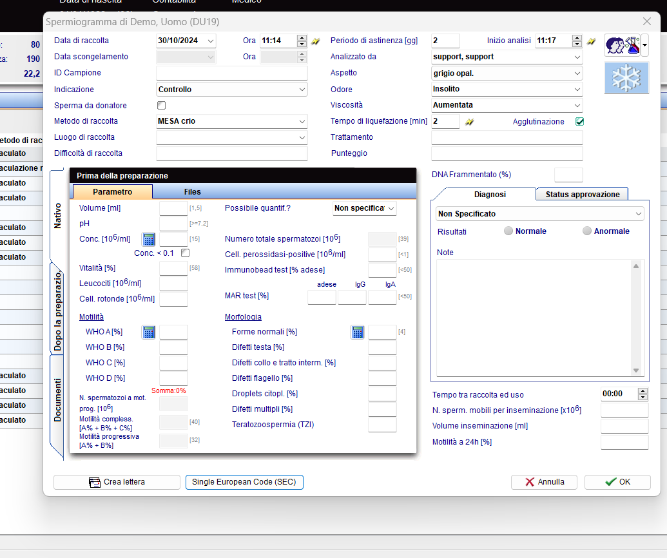Click the lightning icon next to collection time
The height and width of the screenshot is (558, 667).
click(315, 41)
